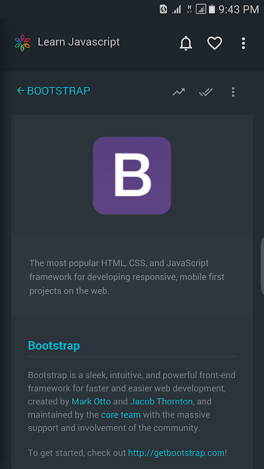Open the Bootstrap section overflow menu

click(233, 92)
